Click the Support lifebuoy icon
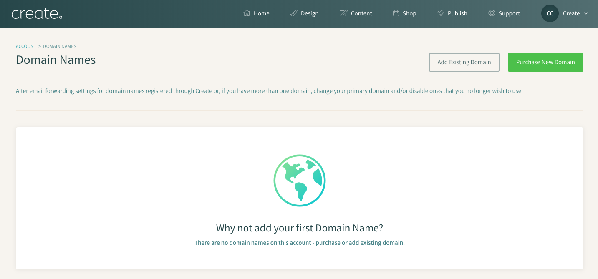The width and height of the screenshot is (598, 279). (492, 13)
